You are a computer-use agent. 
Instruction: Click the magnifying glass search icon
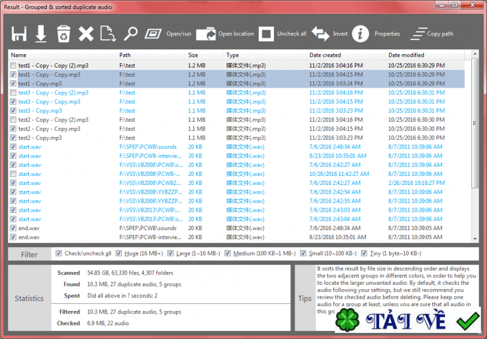[130, 34]
